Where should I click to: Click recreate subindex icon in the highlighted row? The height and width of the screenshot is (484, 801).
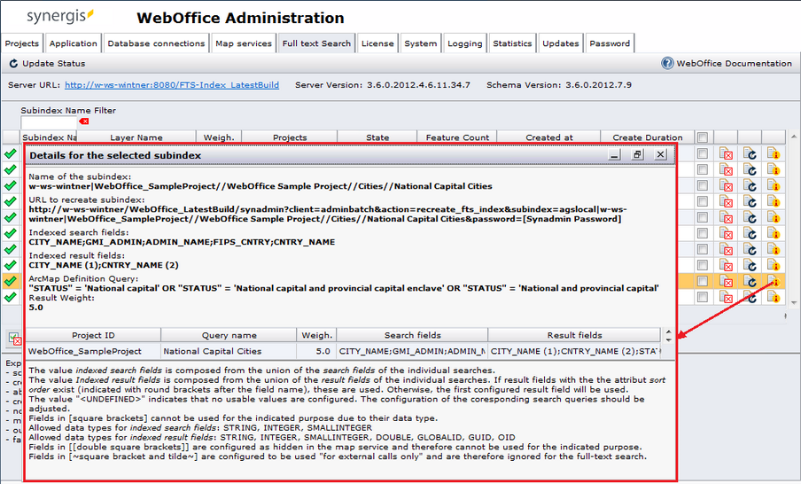(x=750, y=281)
